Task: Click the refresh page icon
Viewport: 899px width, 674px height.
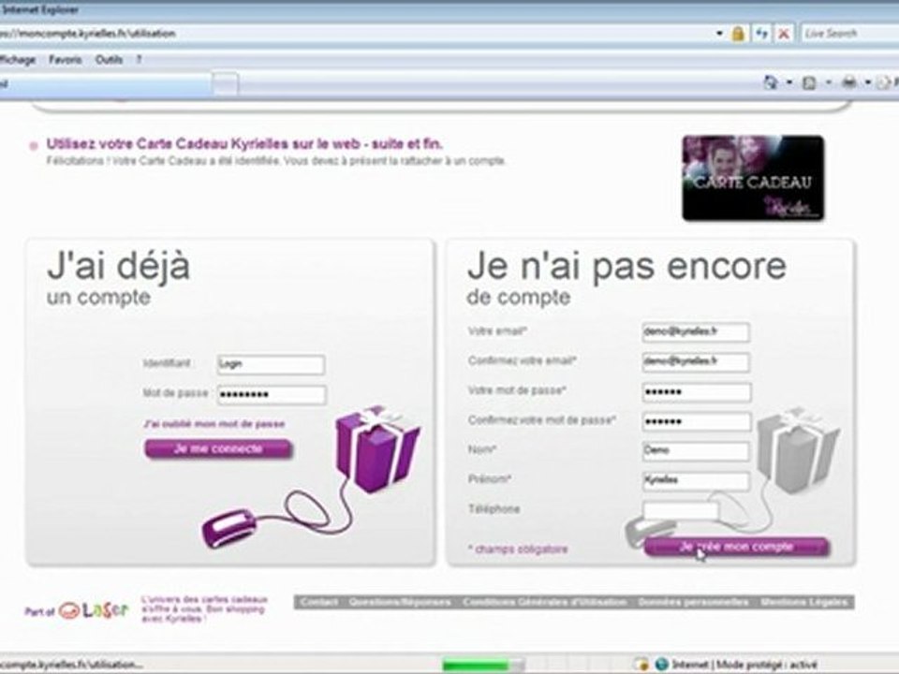Action: [x=760, y=34]
